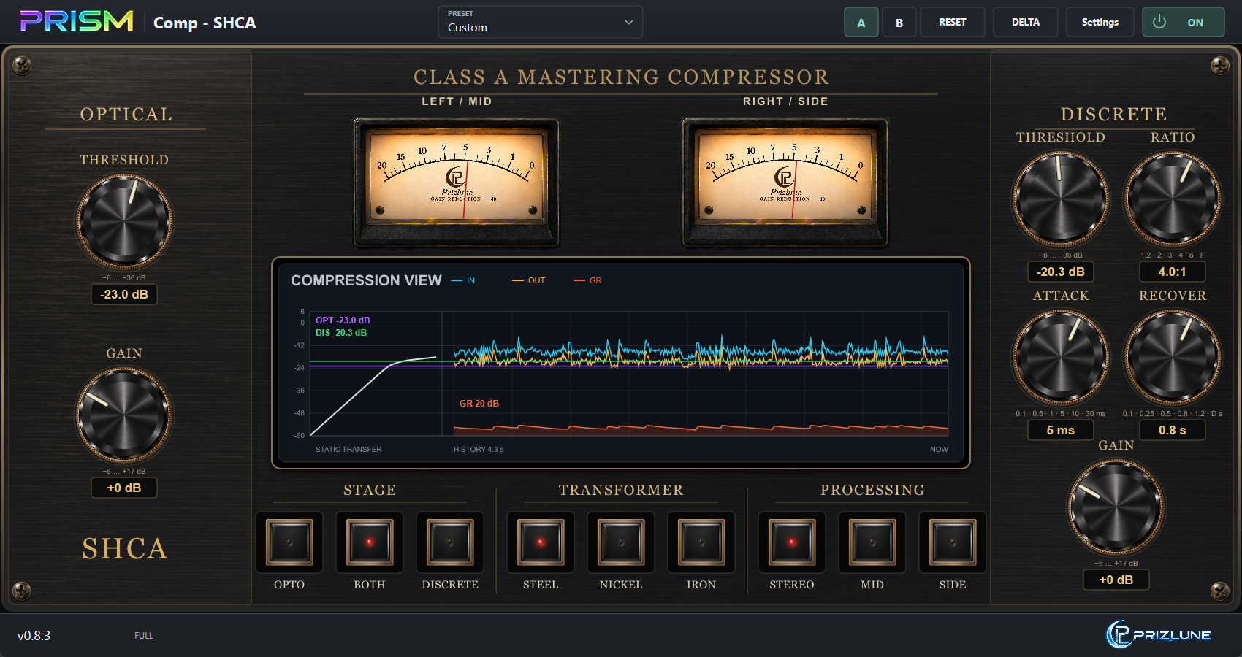Click the attack value 5 ms
Screen dimensions: 1242x657
pos(1061,430)
